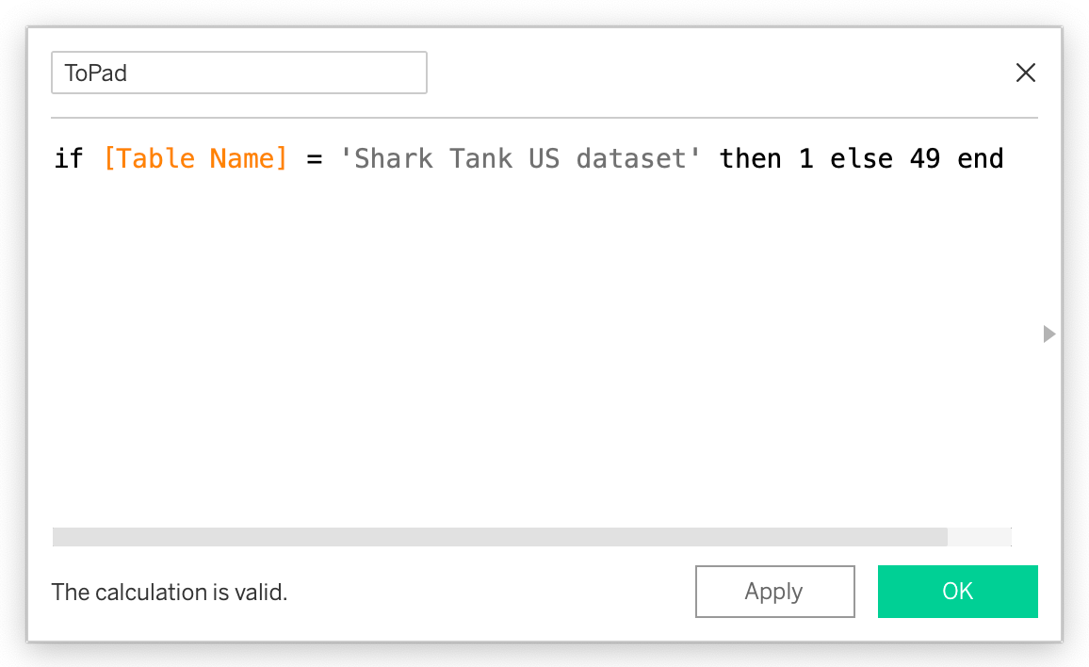Click the 'else' keyword in formula
The height and width of the screenshot is (667, 1089).
(861, 158)
